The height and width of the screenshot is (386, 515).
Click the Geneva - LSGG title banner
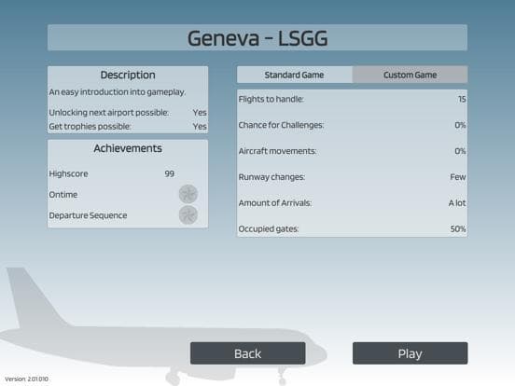[x=257, y=37]
